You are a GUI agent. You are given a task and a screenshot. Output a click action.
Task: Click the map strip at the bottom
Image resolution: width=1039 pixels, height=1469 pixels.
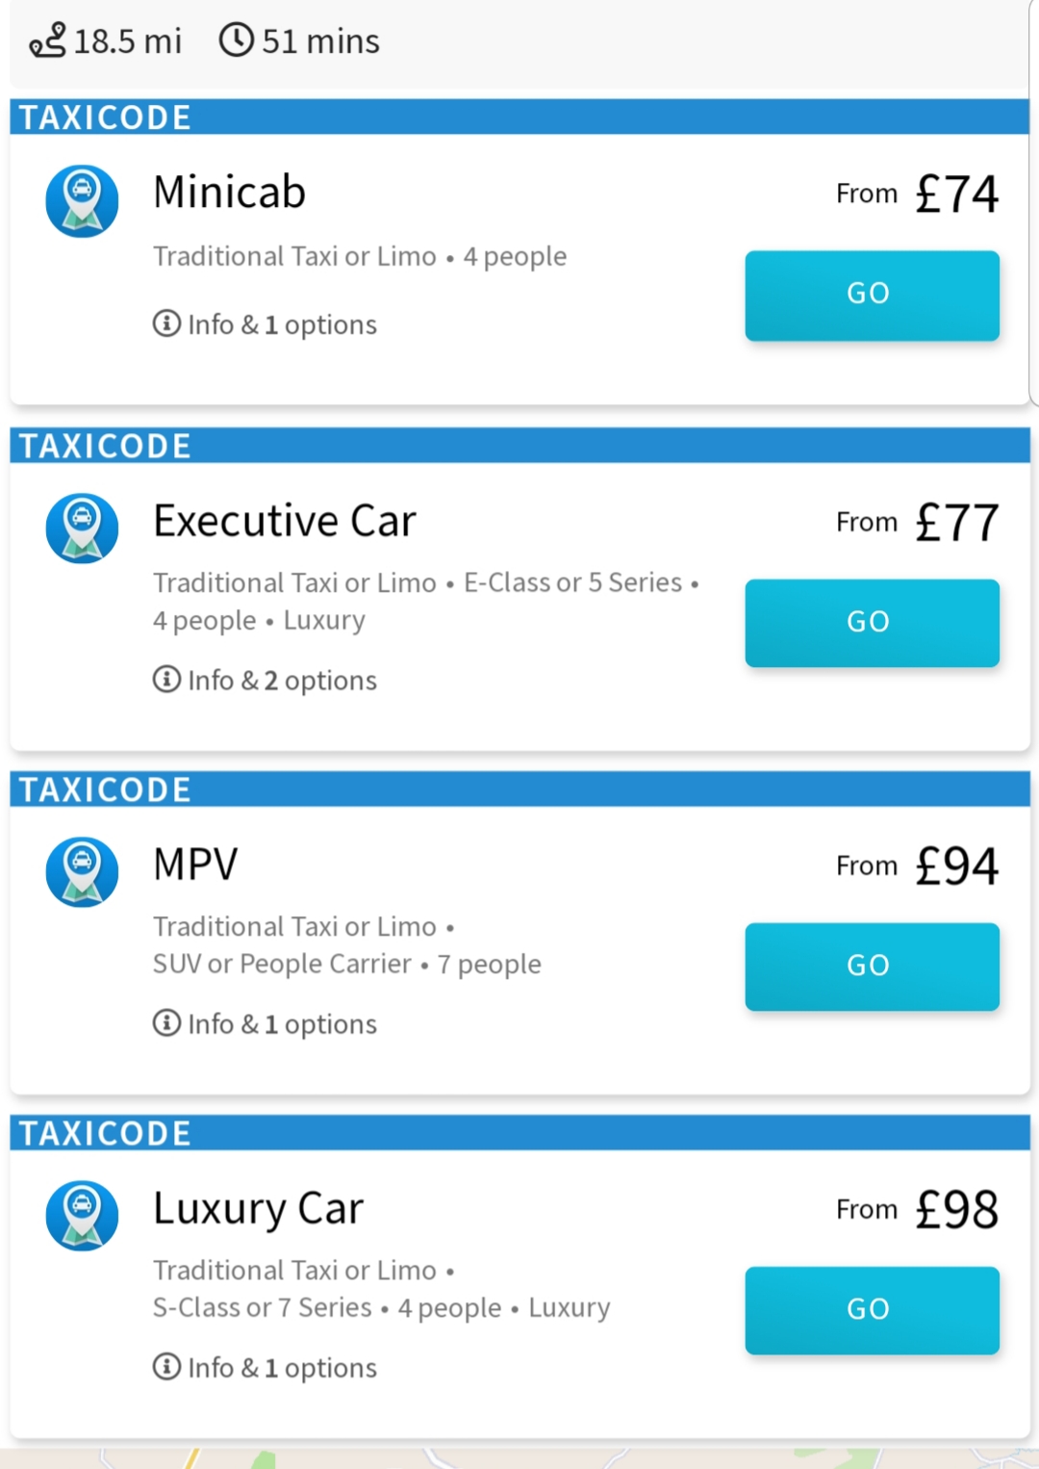(519, 1458)
